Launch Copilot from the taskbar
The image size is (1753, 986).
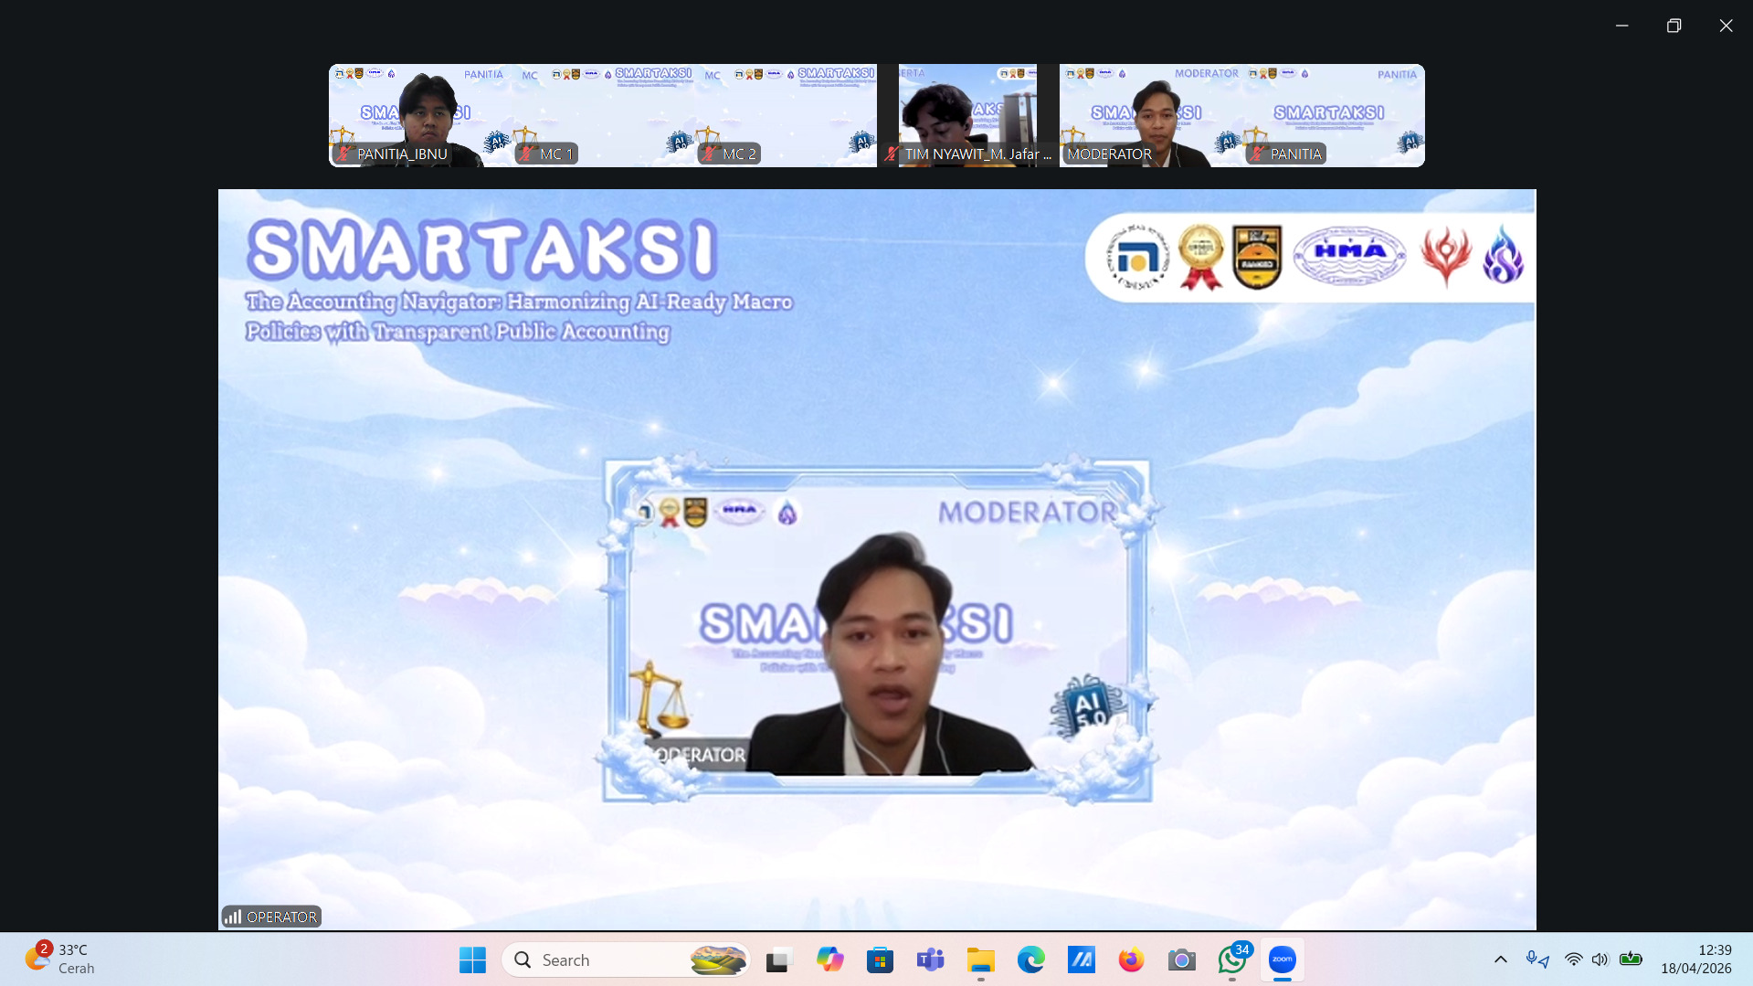click(829, 959)
